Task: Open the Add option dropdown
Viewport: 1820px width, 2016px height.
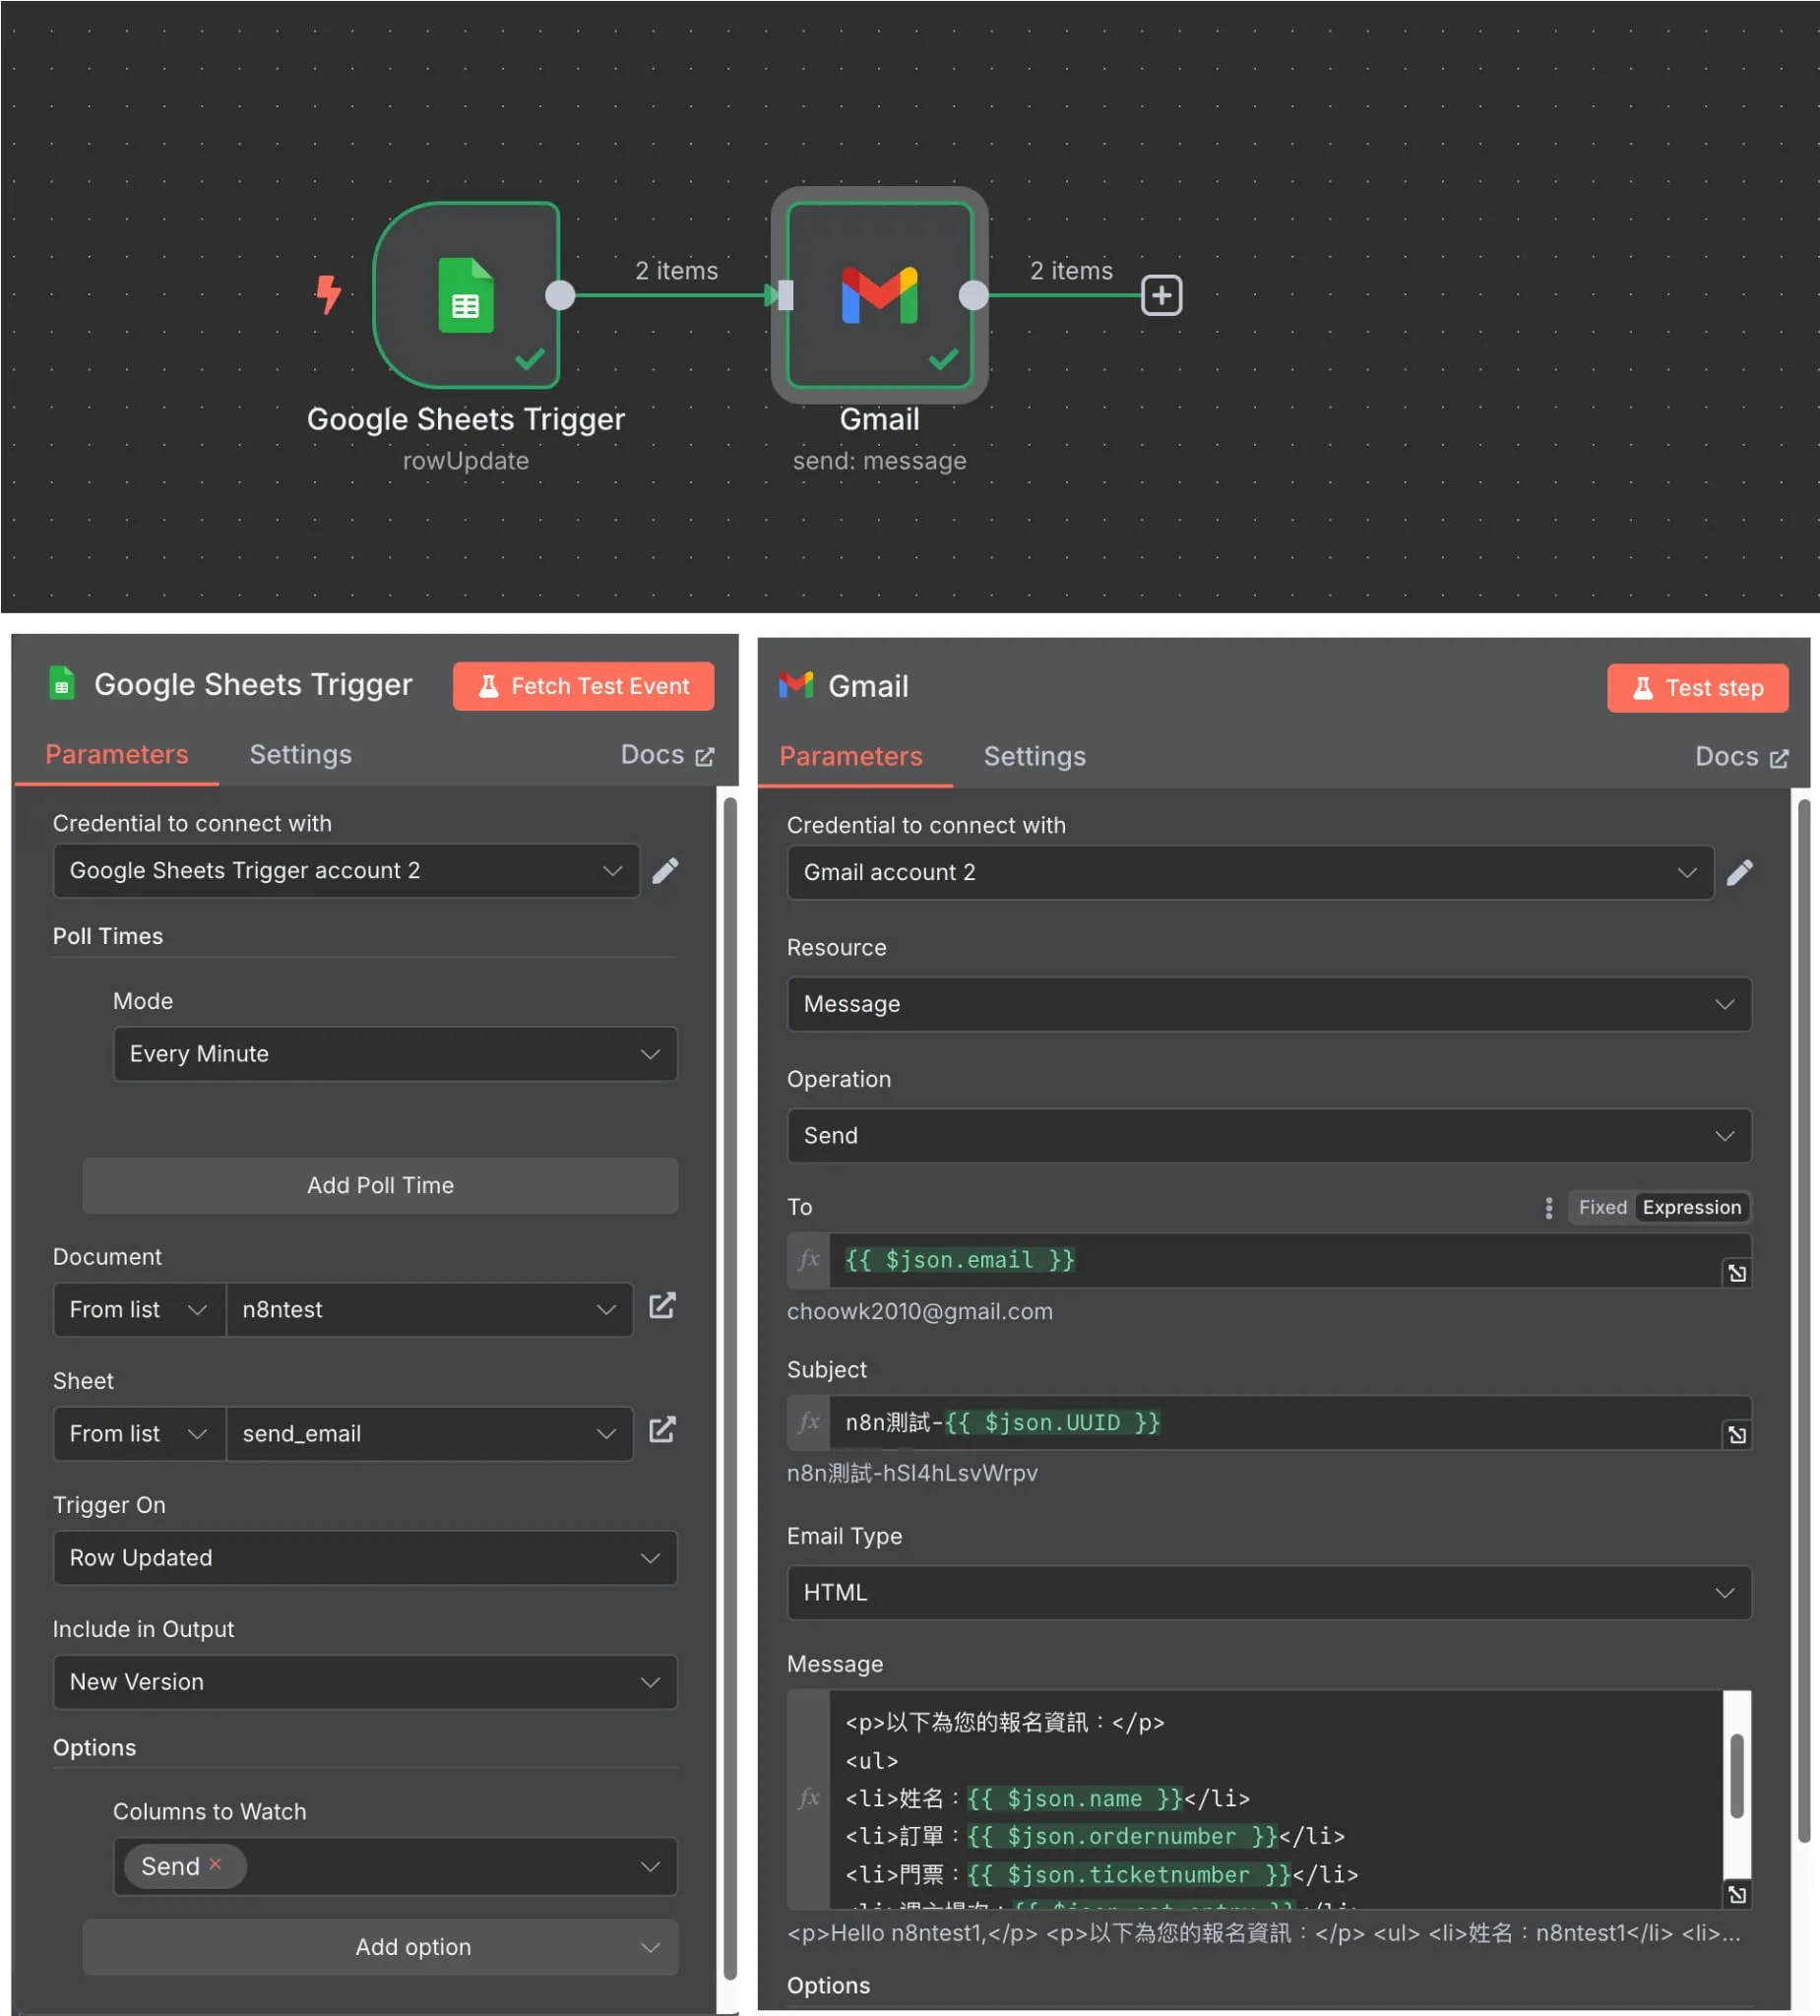Action: click(x=380, y=1947)
